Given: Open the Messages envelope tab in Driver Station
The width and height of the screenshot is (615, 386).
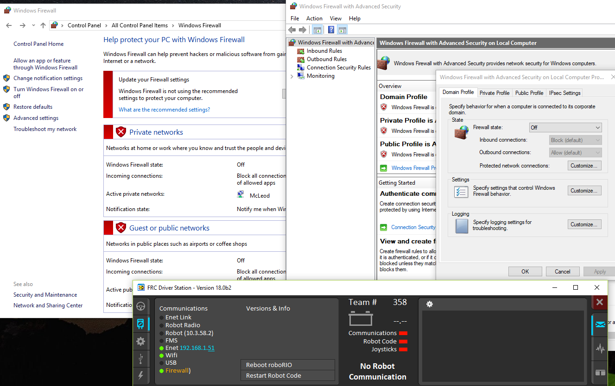Looking at the screenshot, I should click(x=600, y=324).
